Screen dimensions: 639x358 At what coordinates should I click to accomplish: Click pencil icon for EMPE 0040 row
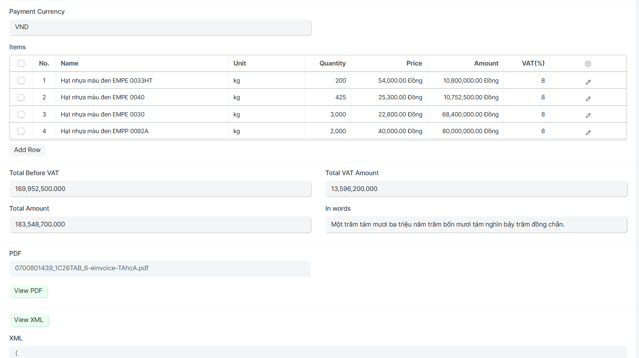point(588,98)
